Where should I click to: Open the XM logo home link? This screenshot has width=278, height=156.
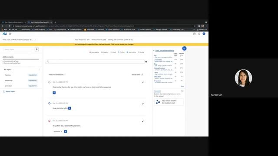(x=5, y=34)
